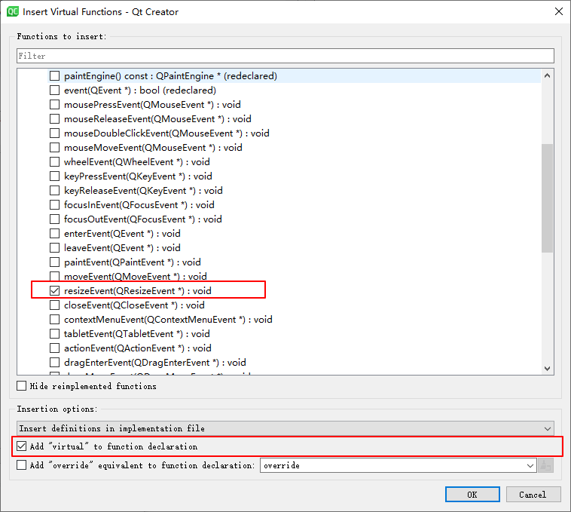Select the 'tabletEvent(QTabletEvent *) : void' text
The image size is (571, 512).
coord(137,334)
